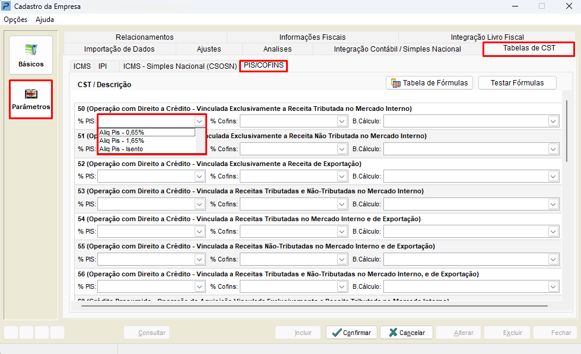Confirm changes with the Confirmar button

(x=351, y=333)
